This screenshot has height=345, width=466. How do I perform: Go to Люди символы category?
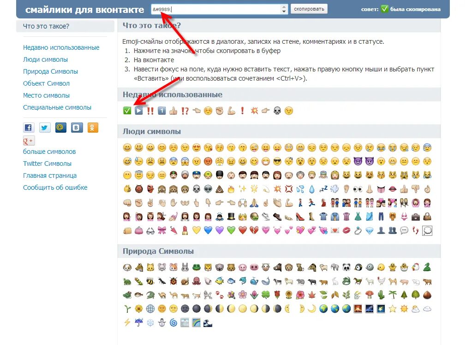coord(46,59)
